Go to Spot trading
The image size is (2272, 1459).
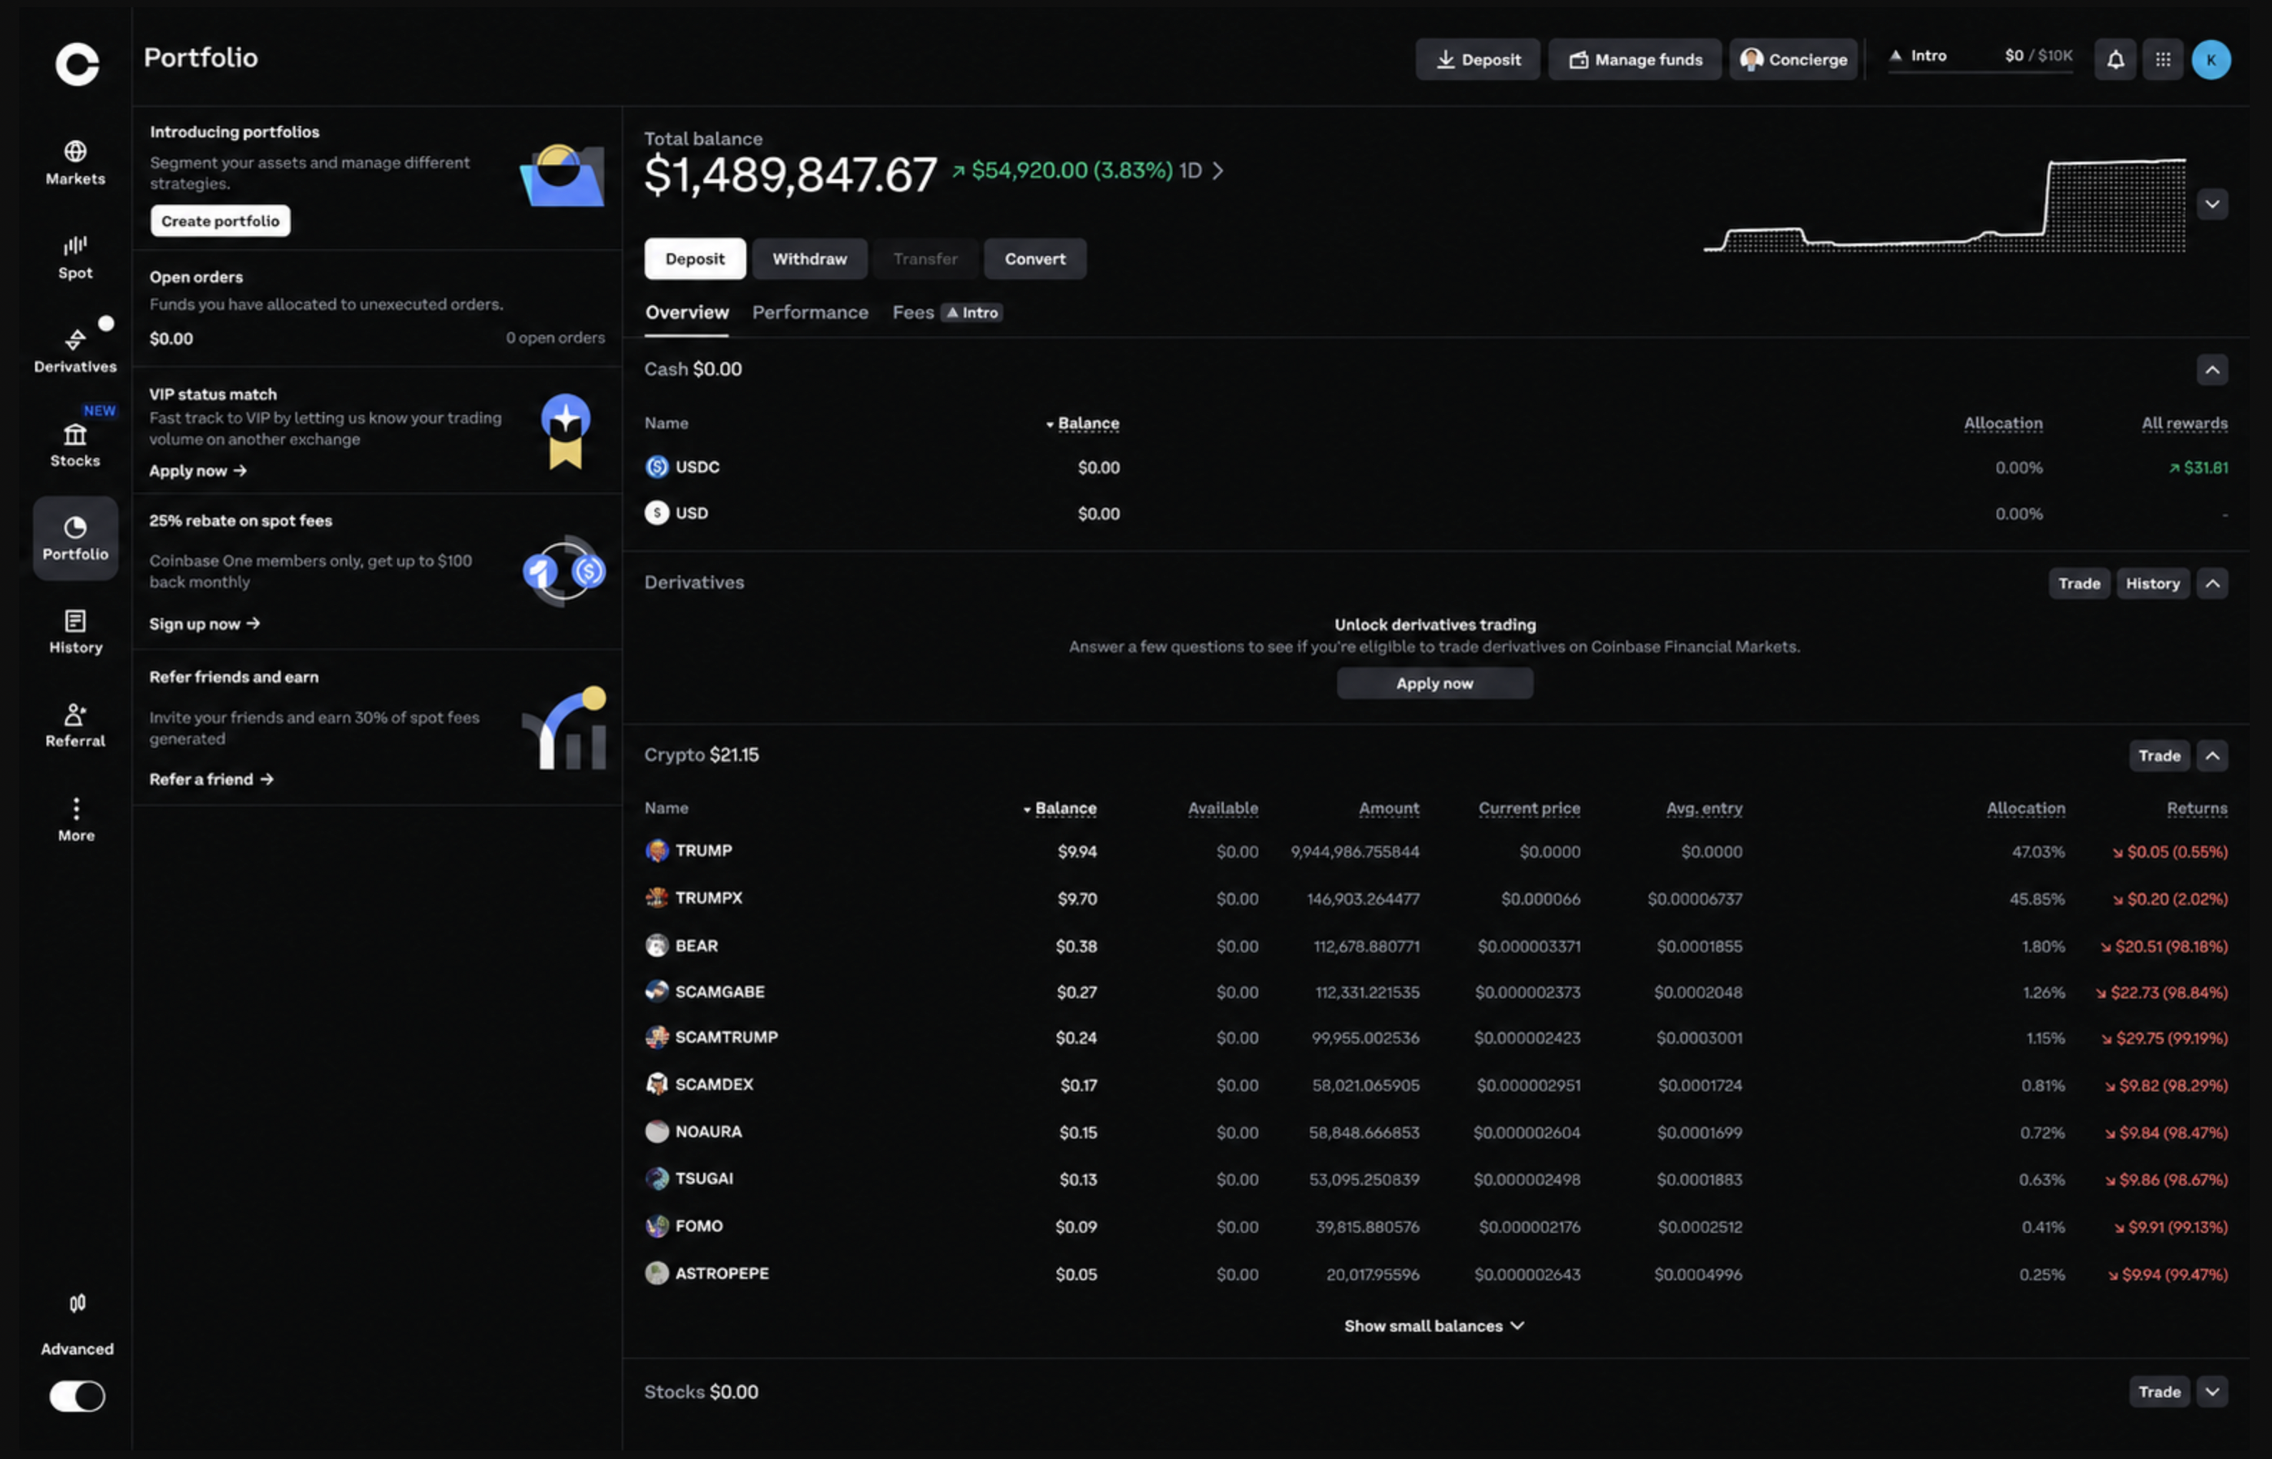(x=76, y=257)
